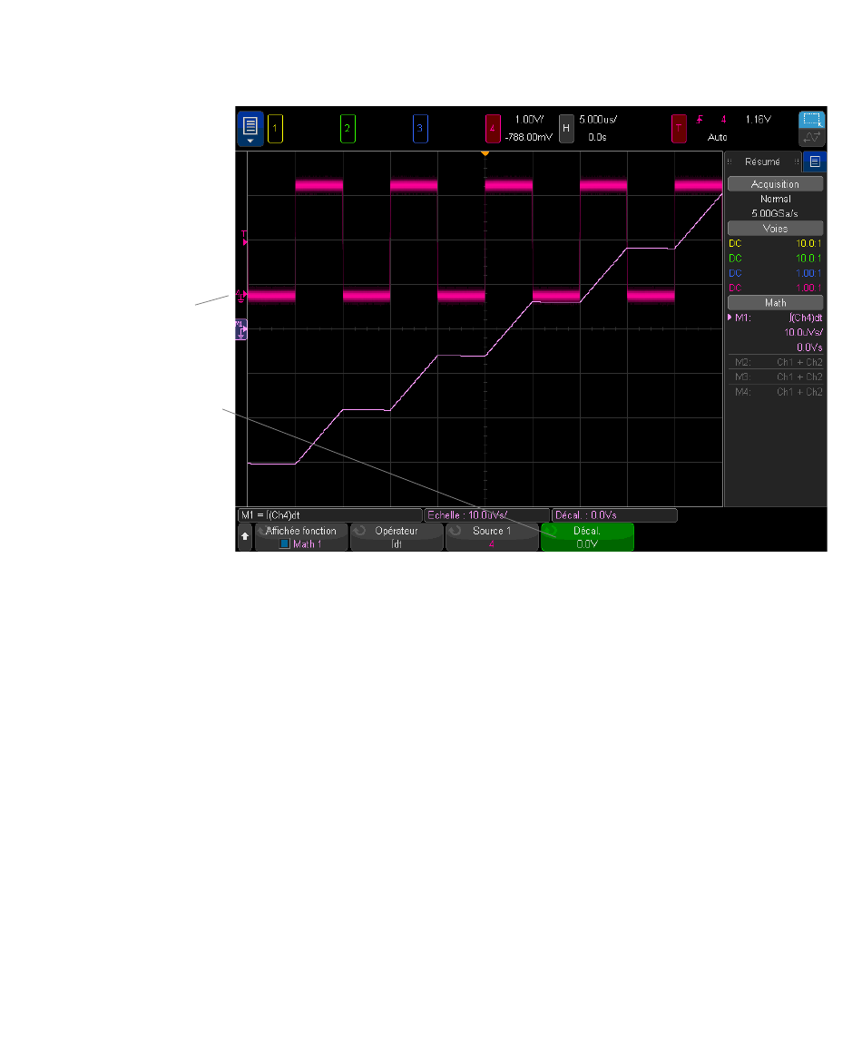This screenshot has height=1057, width=862.
Task: Select the green Décal. offset softkey
Action: (586, 537)
